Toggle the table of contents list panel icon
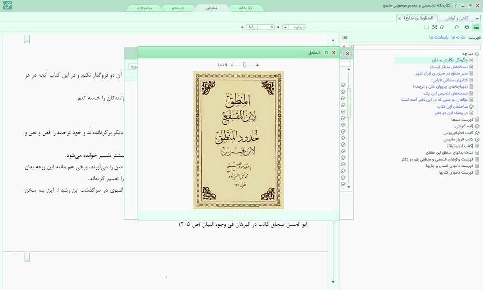Viewport: 483px width, 290px height. 476,27
